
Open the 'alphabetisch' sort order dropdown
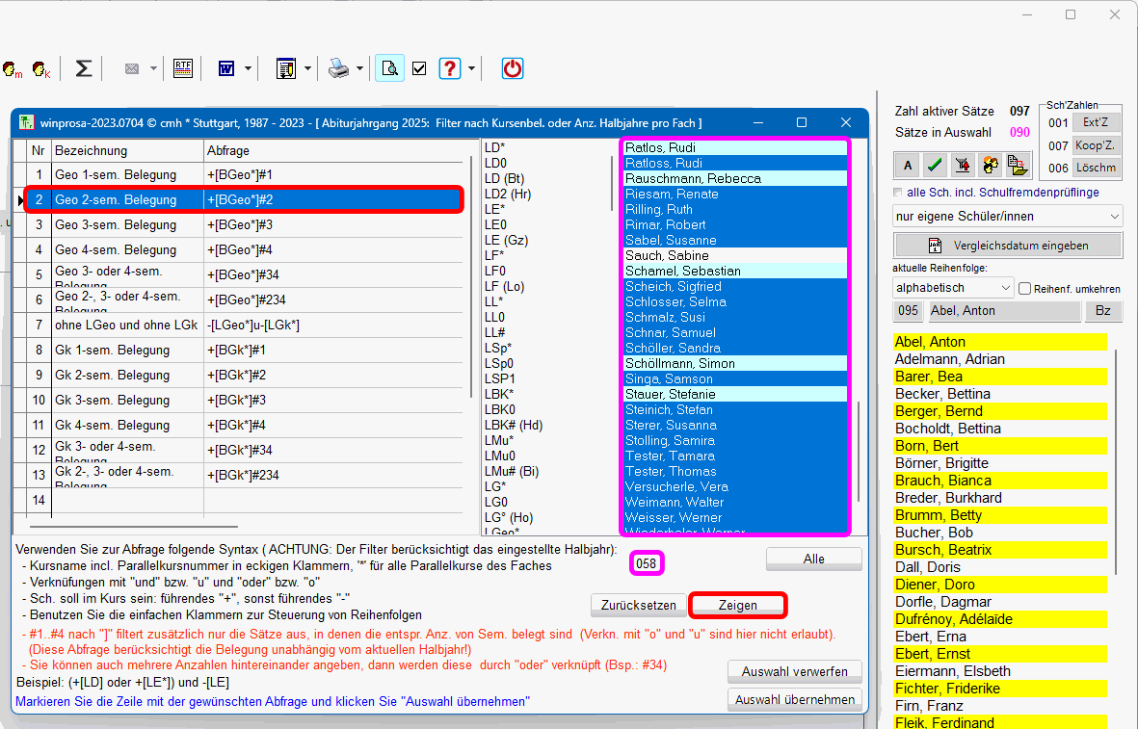pyautogui.click(x=952, y=288)
